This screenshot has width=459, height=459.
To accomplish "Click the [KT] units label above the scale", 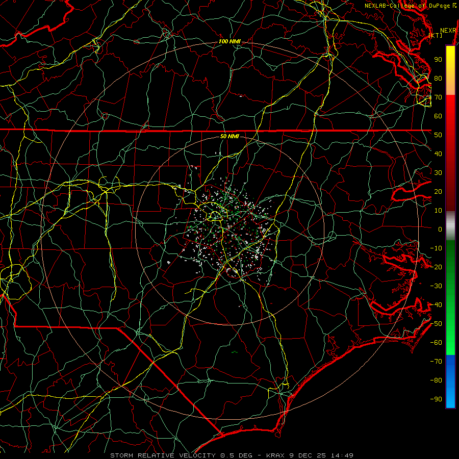I will (436, 35).
